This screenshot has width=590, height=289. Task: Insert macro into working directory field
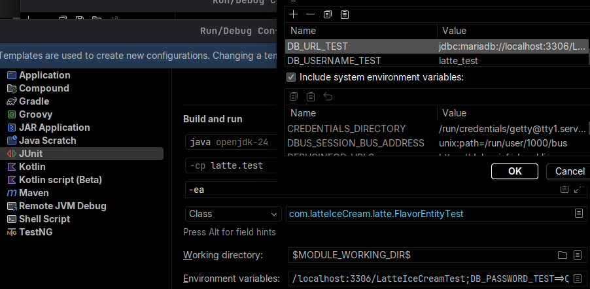click(x=578, y=255)
